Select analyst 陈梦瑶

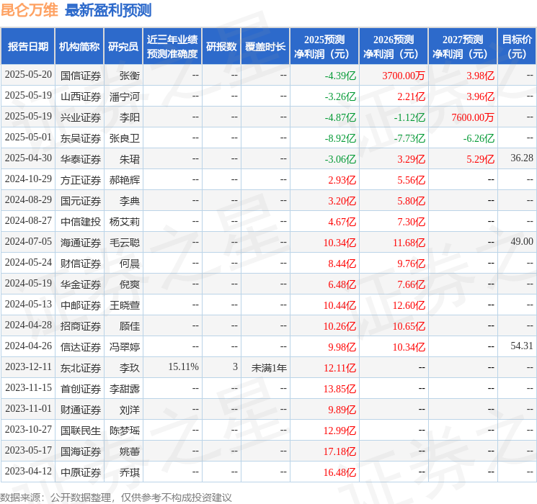(x=124, y=431)
